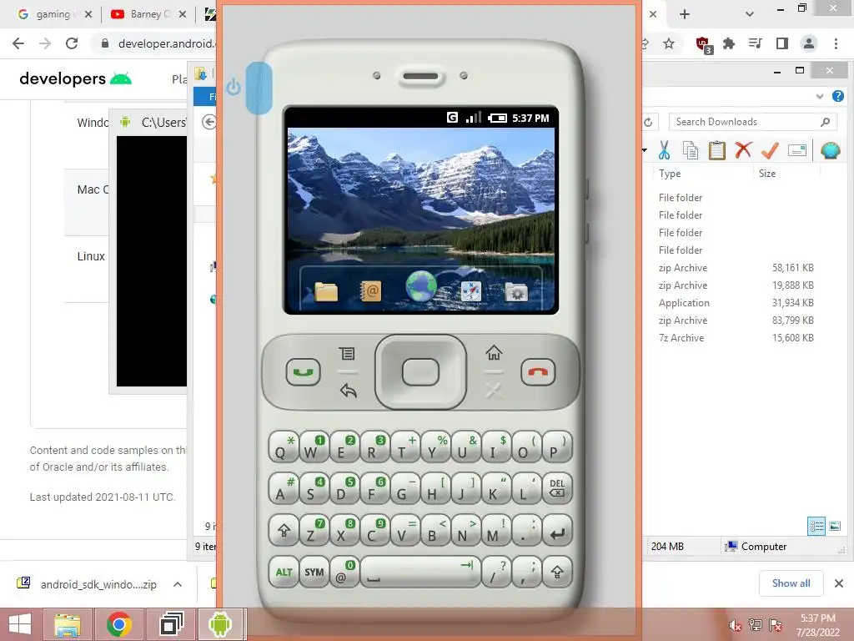Viewport: 854px width, 641px height.
Task: Click the Rename icon in Explorer toolbar
Action: click(796, 150)
